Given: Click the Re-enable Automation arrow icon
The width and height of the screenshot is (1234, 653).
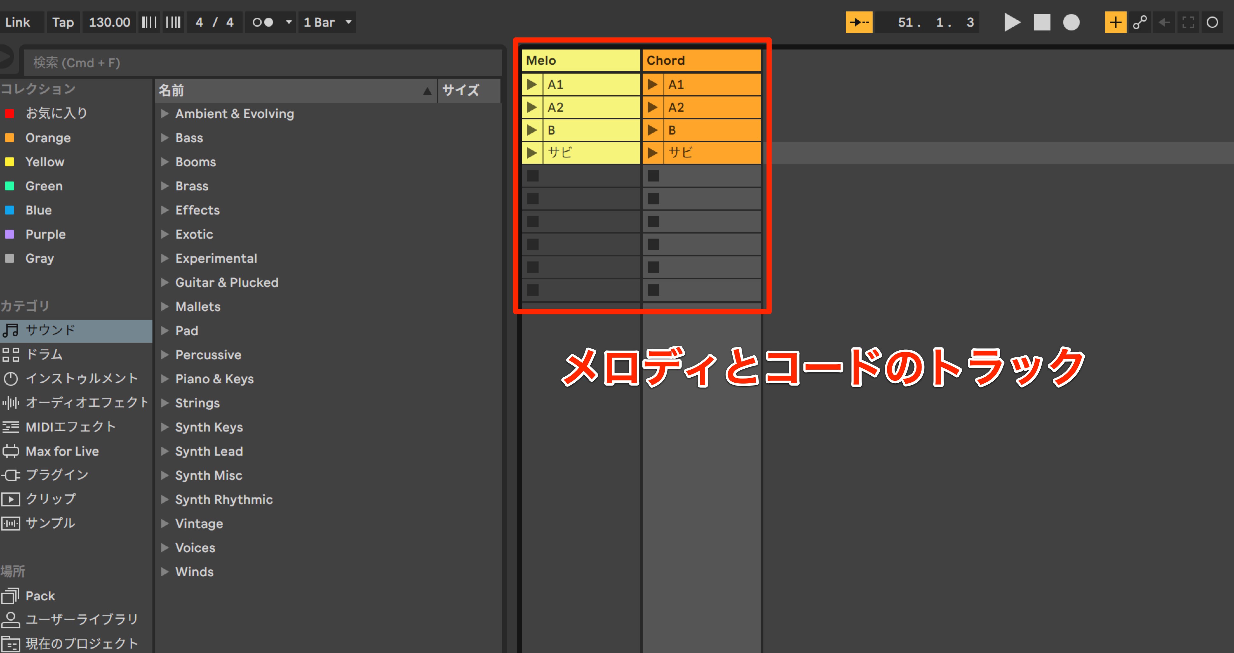Looking at the screenshot, I should point(1164,22).
